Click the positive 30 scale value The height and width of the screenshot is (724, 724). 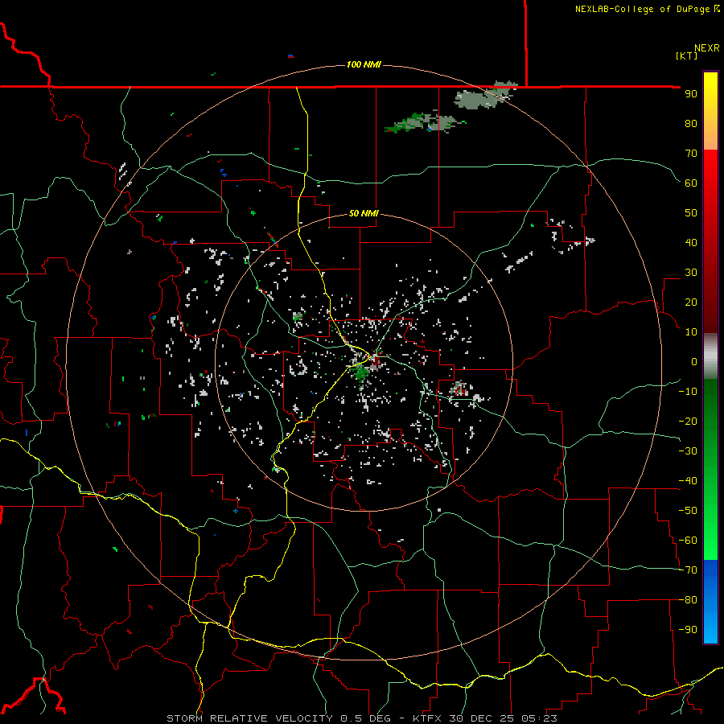point(691,273)
